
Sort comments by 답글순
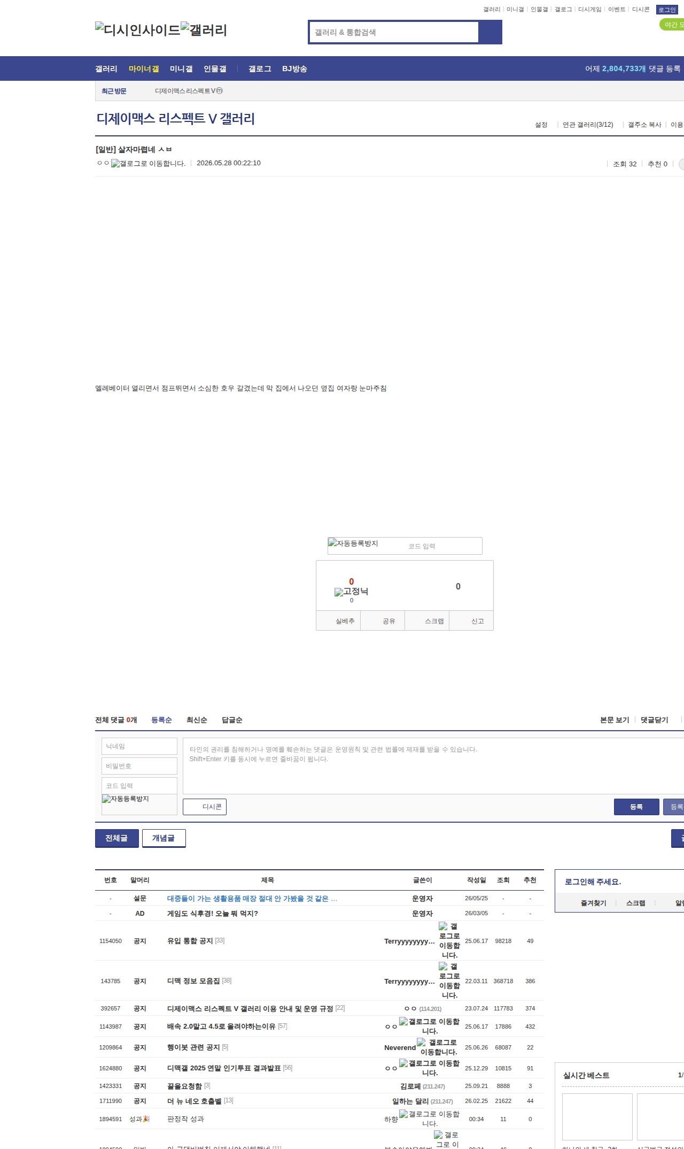point(232,720)
